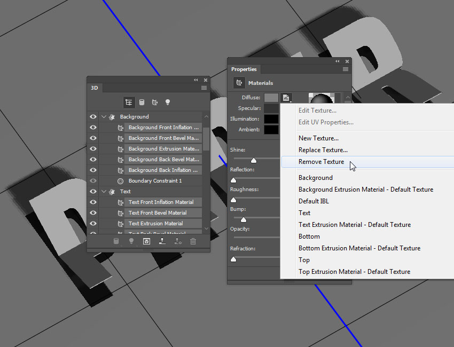Image resolution: width=454 pixels, height=347 pixels.
Task: Filter 3D panel by materials
Action: tap(154, 102)
